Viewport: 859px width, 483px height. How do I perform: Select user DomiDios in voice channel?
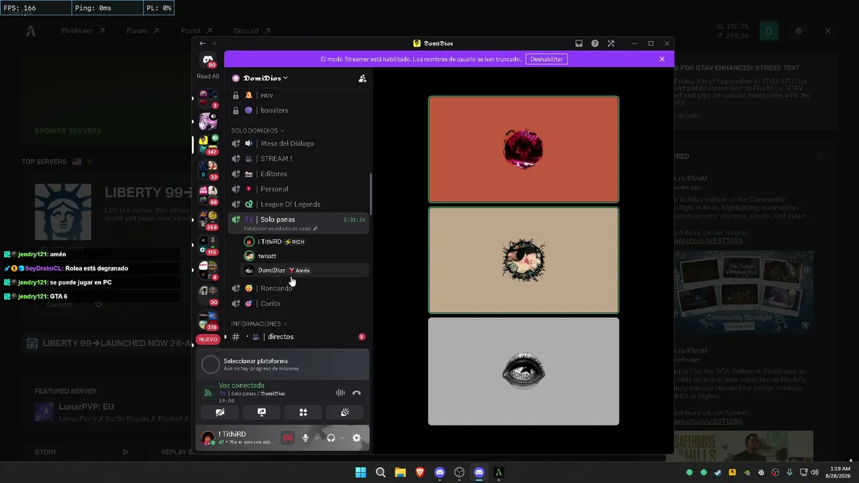pyautogui.click(x=305, y=270)
